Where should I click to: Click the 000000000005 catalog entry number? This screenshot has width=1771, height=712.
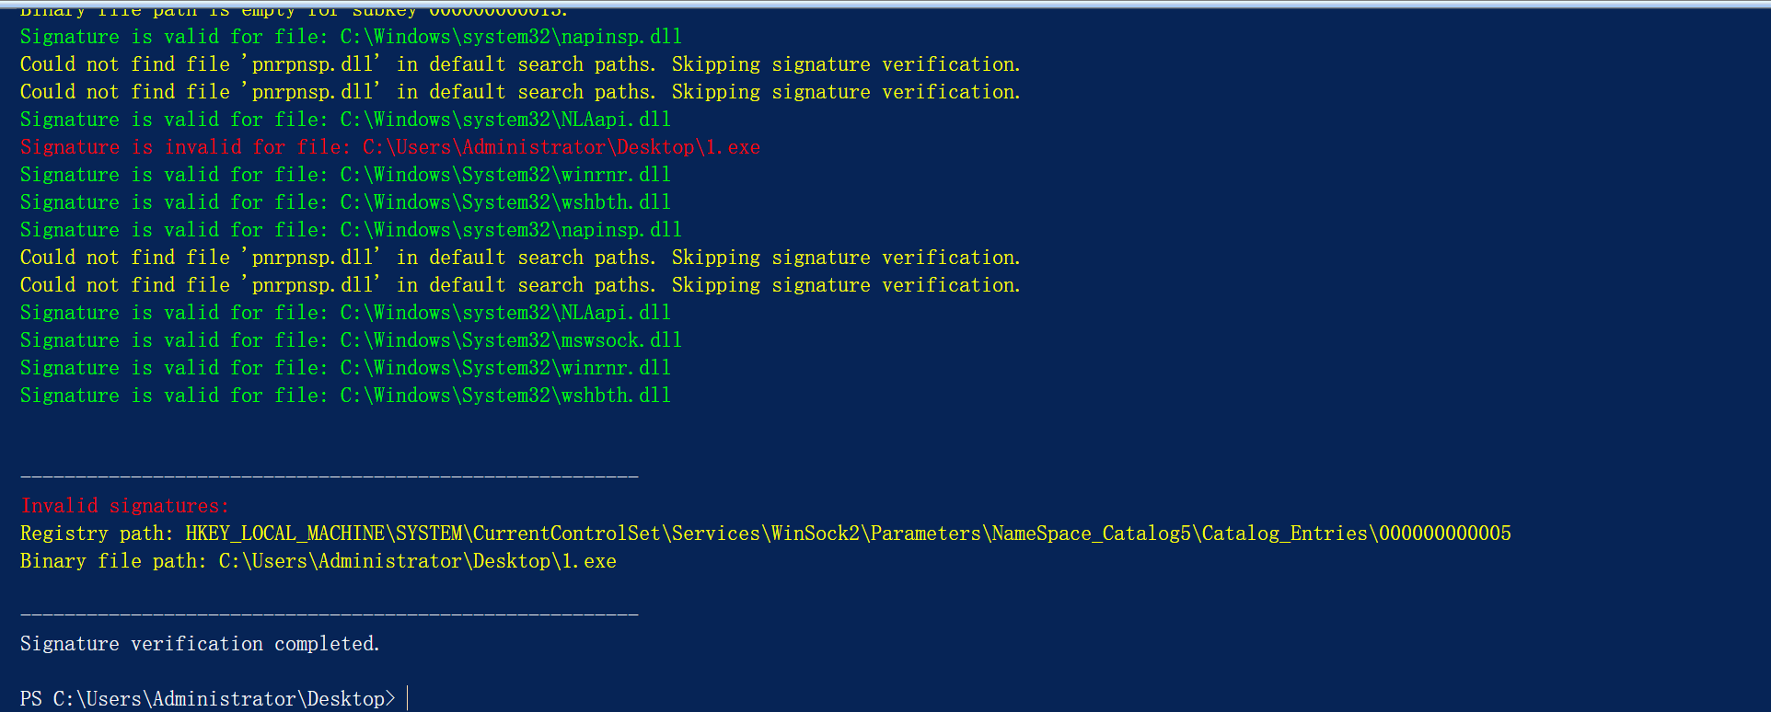(x=1444, y=534)
